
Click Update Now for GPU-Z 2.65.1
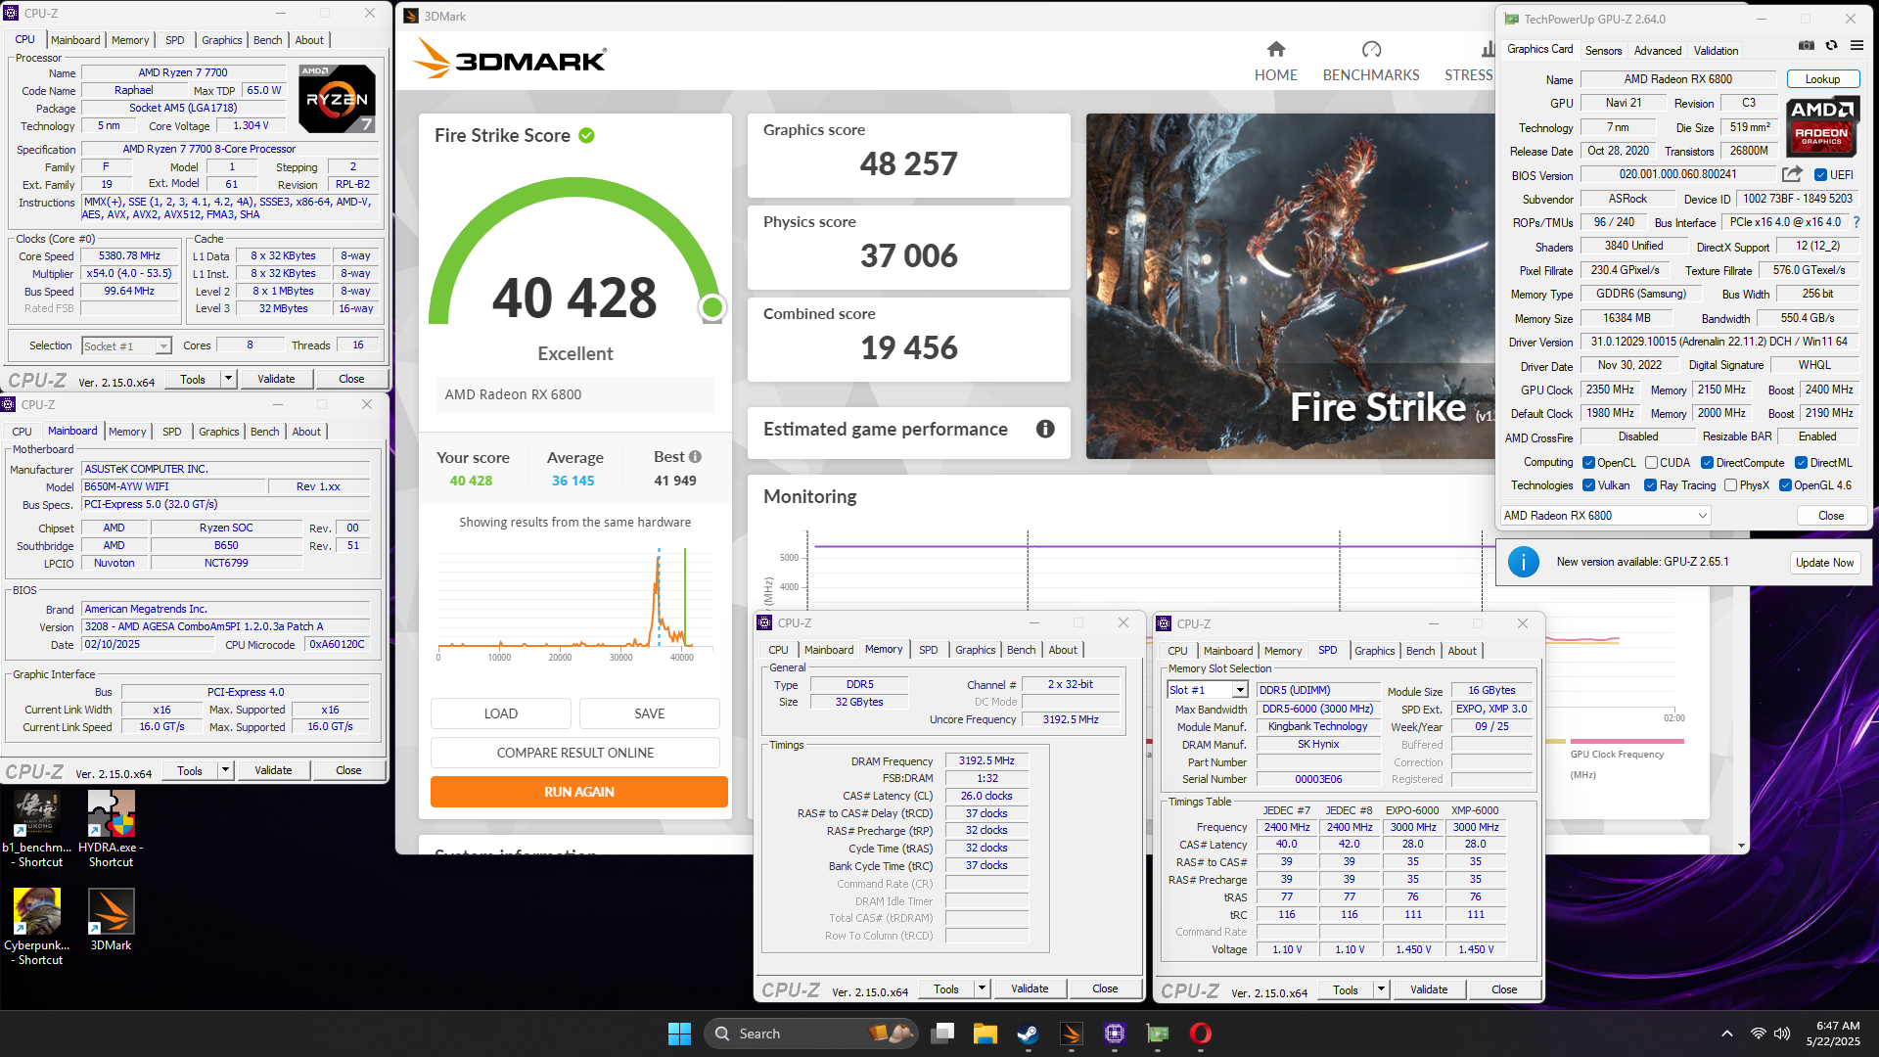point(1824,563)
